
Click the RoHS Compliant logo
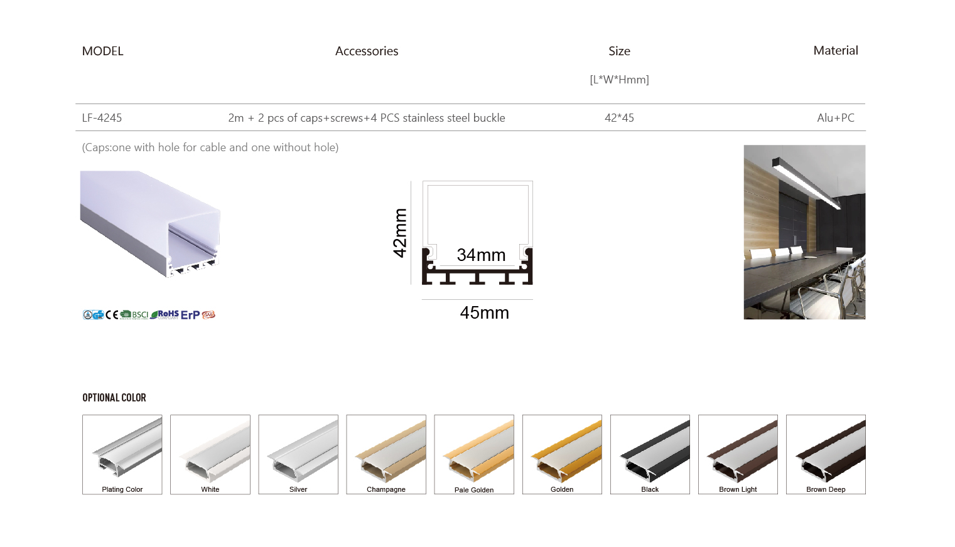(x=165, y=315)
